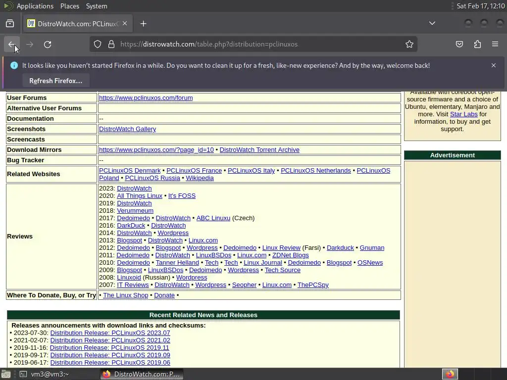Viewport: 507px width, 380px height.
Task: Open the Linux Review (Farsi) link
Action: [x=281, y=247]
